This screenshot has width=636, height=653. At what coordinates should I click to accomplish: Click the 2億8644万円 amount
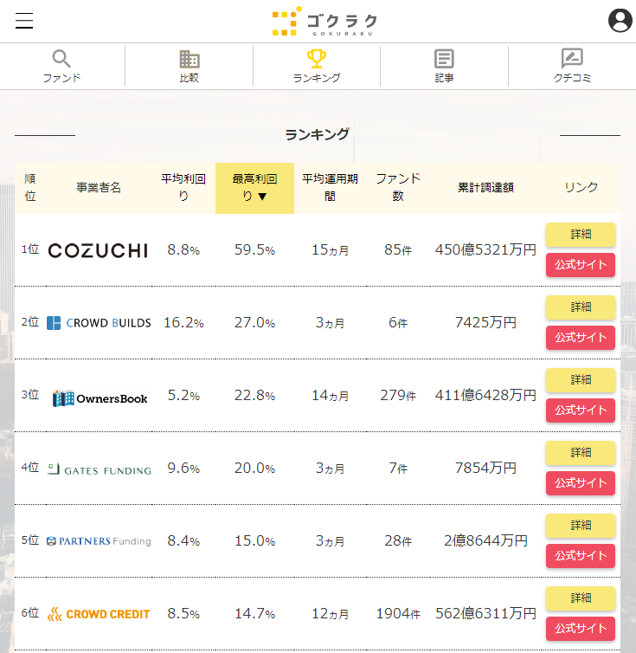pos(485,541)
